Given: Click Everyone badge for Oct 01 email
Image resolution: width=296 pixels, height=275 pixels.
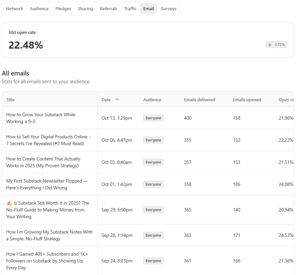Looking at the screenshot, I should (x=153, y=184).
